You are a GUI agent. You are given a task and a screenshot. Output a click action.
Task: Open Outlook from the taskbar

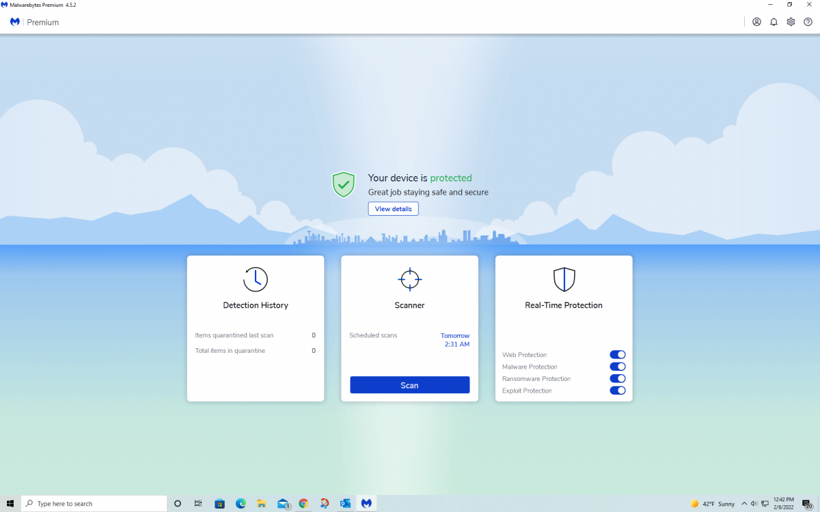(x=346, y=504)
